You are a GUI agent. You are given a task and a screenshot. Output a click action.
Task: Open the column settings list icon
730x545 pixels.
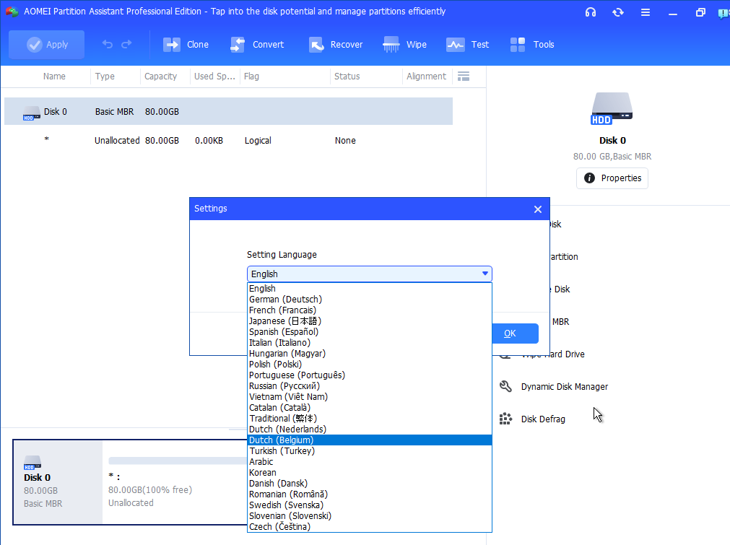464,77
